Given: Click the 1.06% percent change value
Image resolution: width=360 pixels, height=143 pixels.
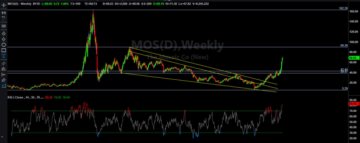Looking at the screenshot, I should tap(65, 4).
